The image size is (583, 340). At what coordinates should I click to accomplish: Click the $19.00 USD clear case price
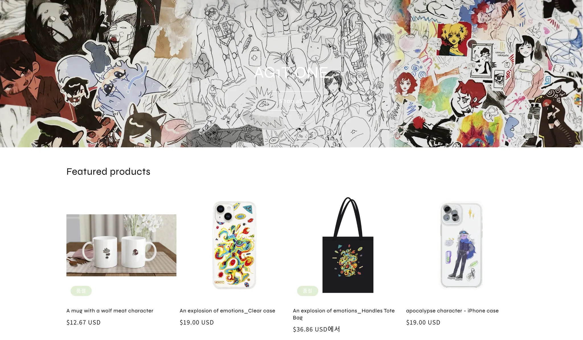(197, 322)
